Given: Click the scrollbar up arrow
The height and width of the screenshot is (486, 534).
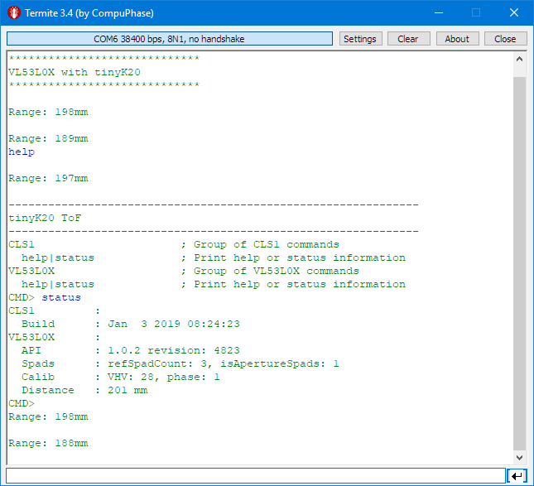Looking at the screenshot, I should pyautogui.click(x=520, y=60).
